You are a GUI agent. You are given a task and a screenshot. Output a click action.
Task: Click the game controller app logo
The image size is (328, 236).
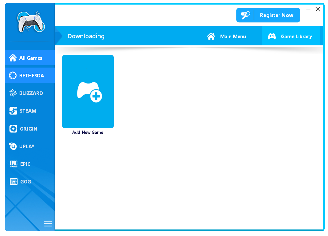31,22
